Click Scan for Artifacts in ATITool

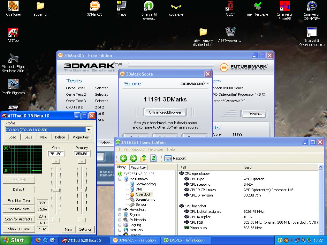pos(19,219)
